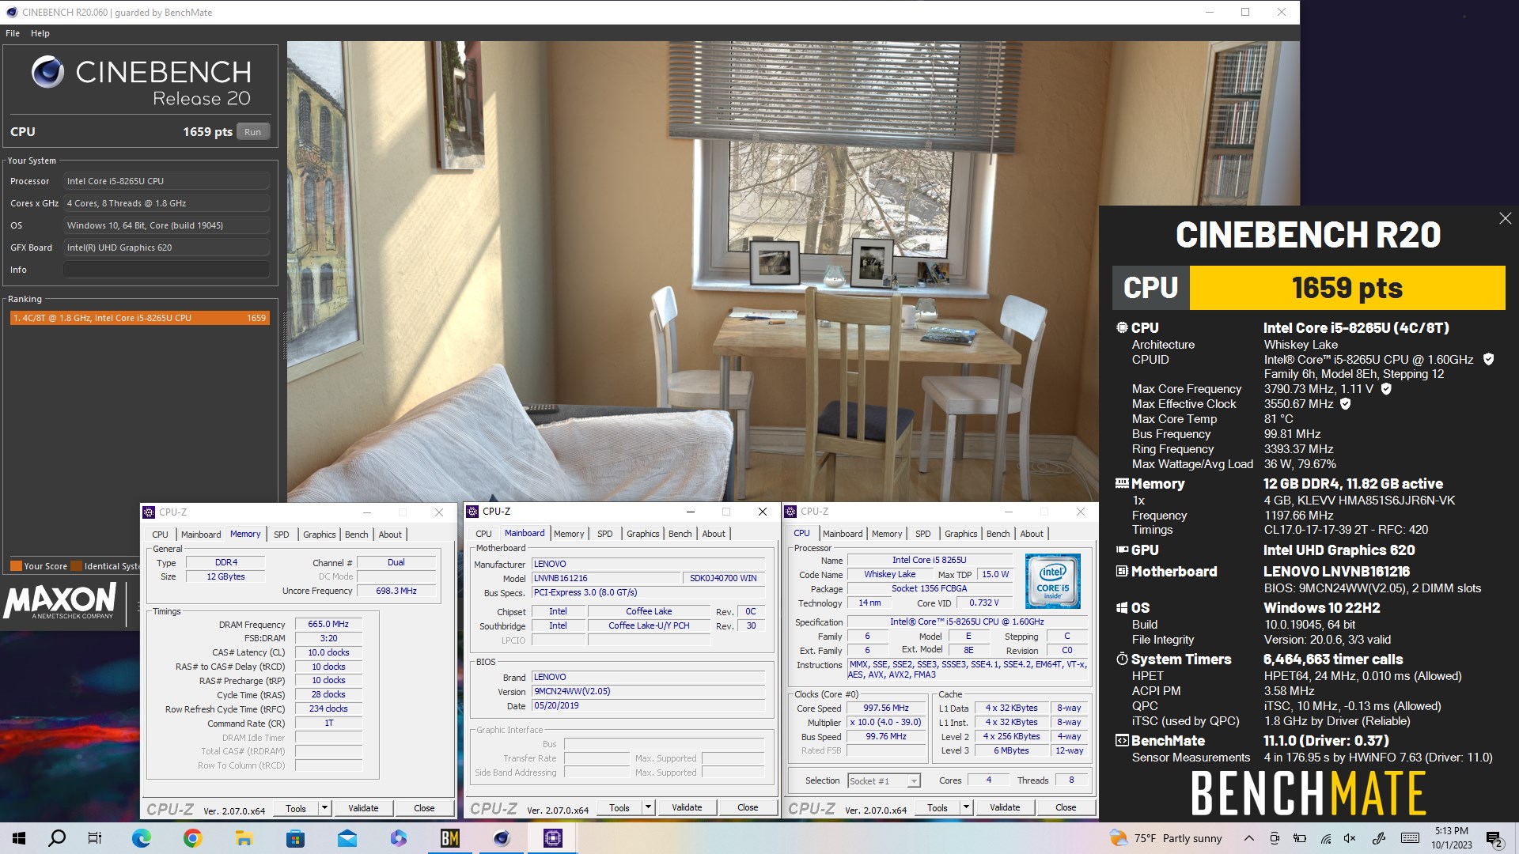
Task: Switch to Cinebench taskbar icon
Action: pos(502,838)
